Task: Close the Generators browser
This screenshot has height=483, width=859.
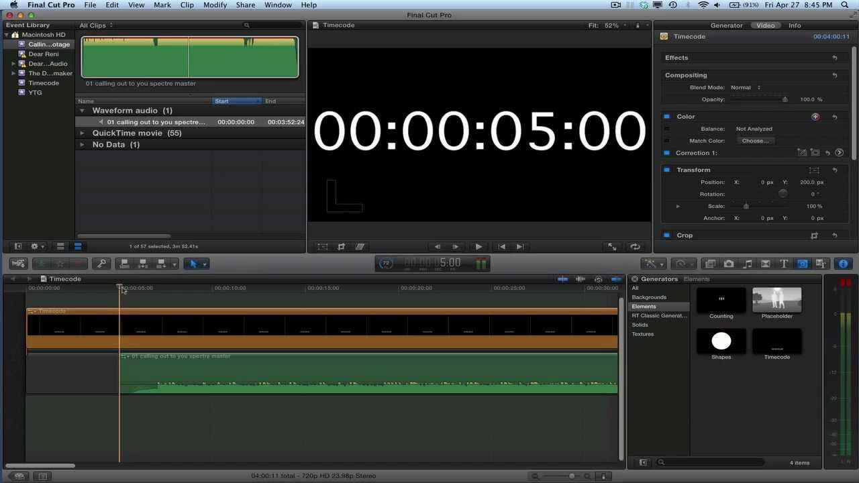Action: point(635,279)
